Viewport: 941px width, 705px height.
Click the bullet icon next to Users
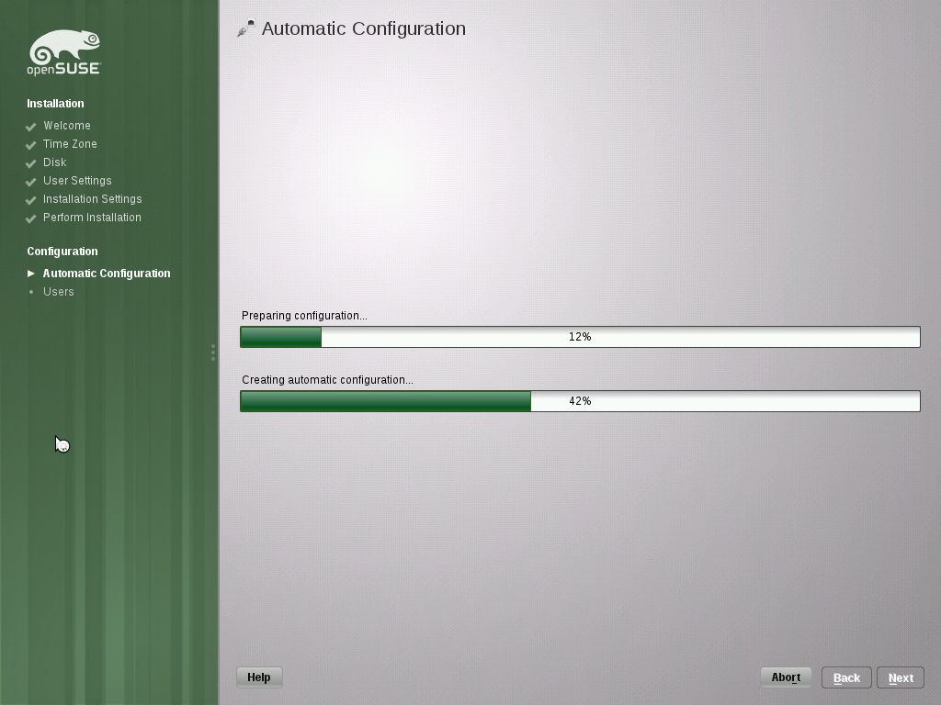(30, 292)
